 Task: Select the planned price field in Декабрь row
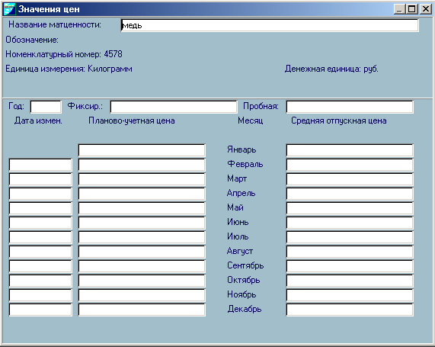click(142, 310)
